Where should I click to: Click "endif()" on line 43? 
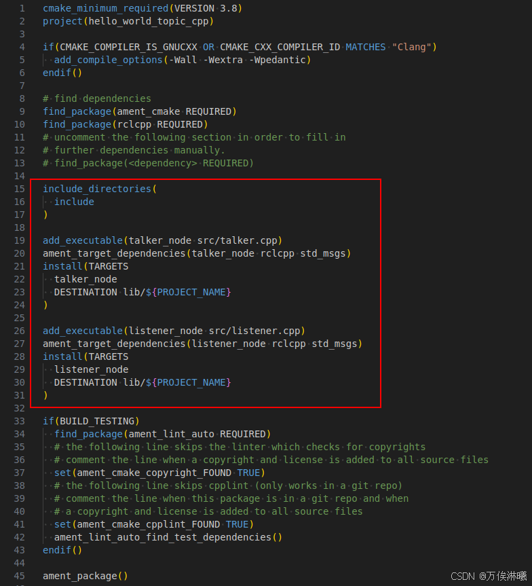pyautogui.click(x=62, y=550)
